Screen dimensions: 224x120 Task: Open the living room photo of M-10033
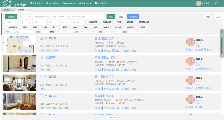20,83
